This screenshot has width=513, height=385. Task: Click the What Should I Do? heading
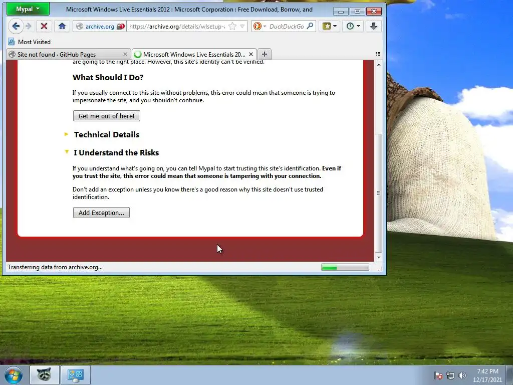[108, 78]
